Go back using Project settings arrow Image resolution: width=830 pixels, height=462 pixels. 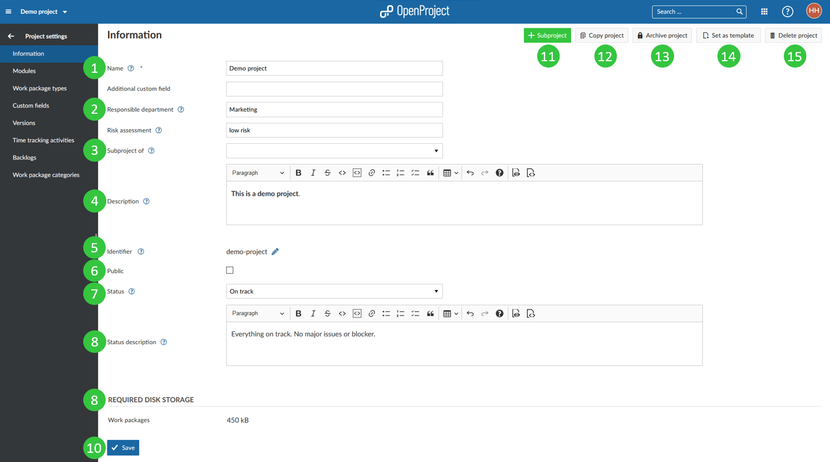pyautogui.click(x=11, y=36)
